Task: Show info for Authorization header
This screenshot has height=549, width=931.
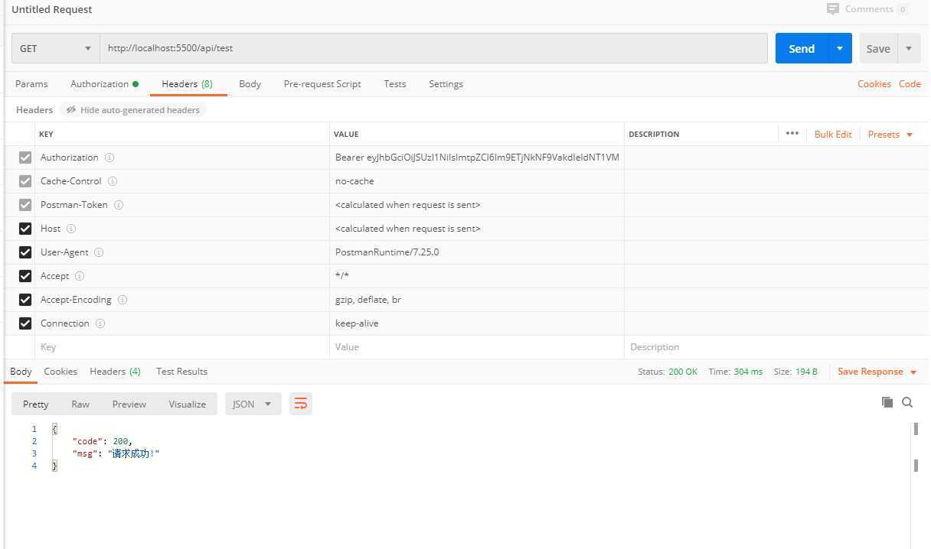Action: click(109, 158)
